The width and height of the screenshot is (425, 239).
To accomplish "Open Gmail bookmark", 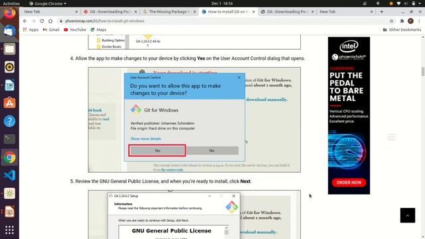I will pyautogui.click(x=51, y=29).
